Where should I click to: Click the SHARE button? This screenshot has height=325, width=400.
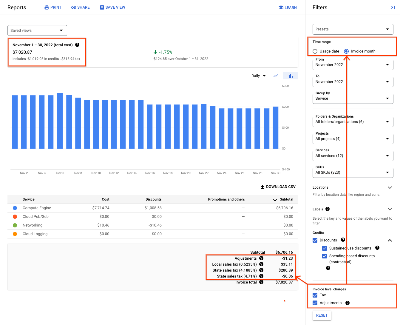[x=81, y=7]
